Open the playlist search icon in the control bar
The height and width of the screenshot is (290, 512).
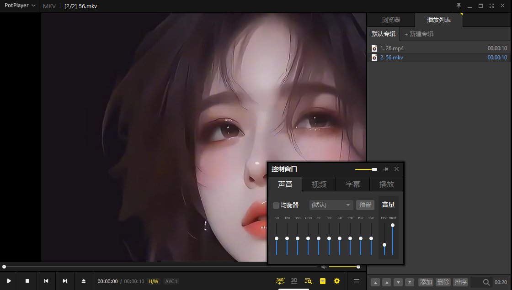point(308,281)
